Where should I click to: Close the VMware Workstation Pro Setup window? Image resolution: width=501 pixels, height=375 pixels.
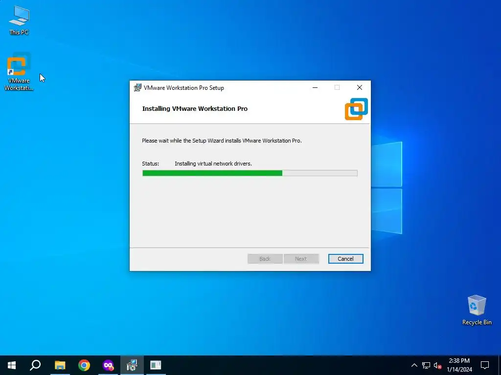360,87
